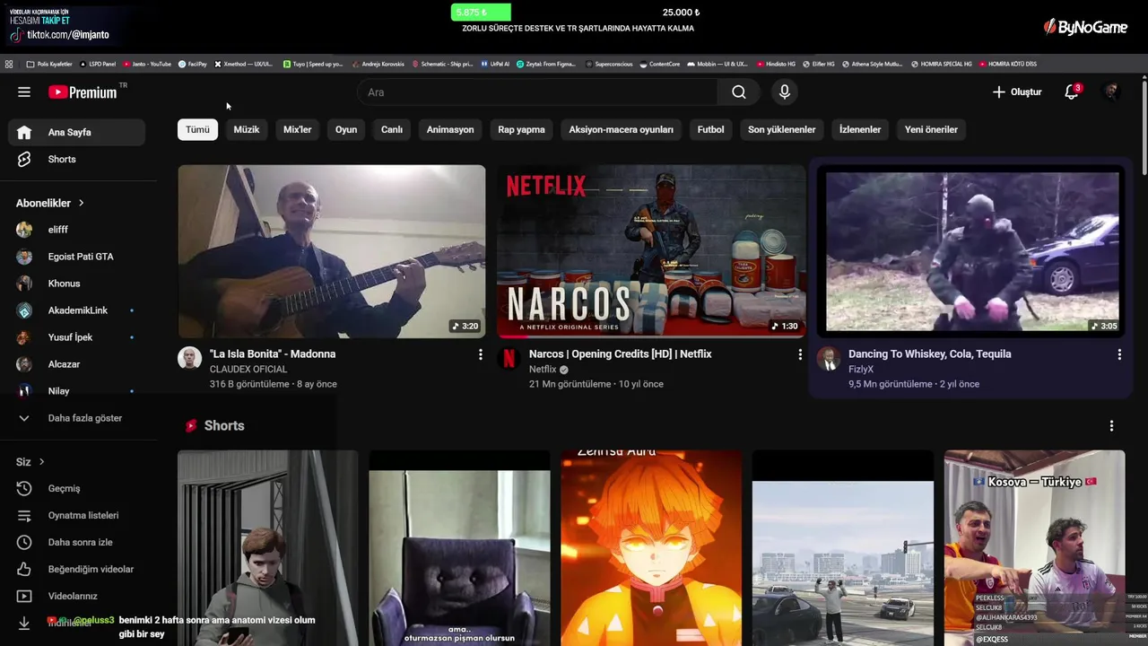
Task: Open Shorts in the sidebar
Action: pyautogui.click(x=77, y=159)
